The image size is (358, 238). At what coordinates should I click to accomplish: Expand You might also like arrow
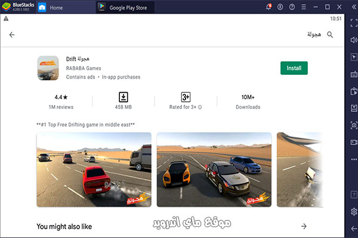pos(304,226)
